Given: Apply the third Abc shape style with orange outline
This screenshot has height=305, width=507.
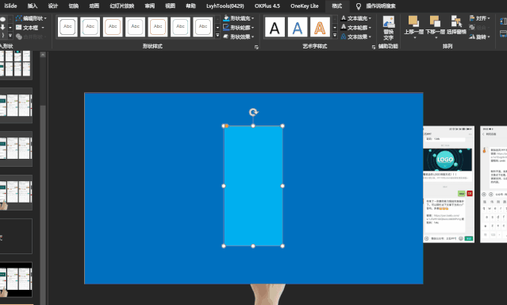Looking at the screenshot, I should [113, 27].
